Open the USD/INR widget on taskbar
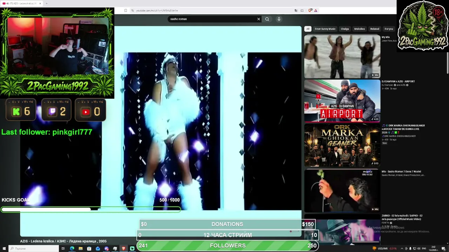The height and width of the screenshot is (252, 449). click(x=384, y=248)
